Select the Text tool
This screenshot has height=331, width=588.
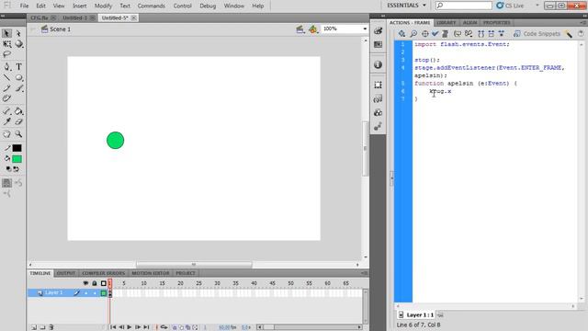(18, 67)
